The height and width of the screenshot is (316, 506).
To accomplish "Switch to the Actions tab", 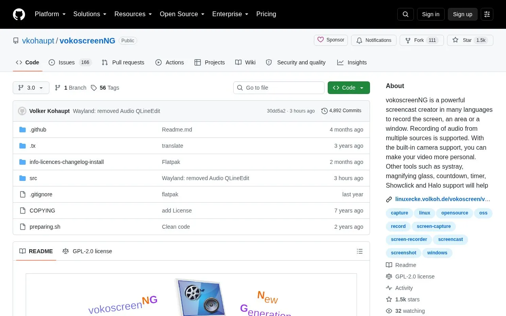I will tap(170, 62).
